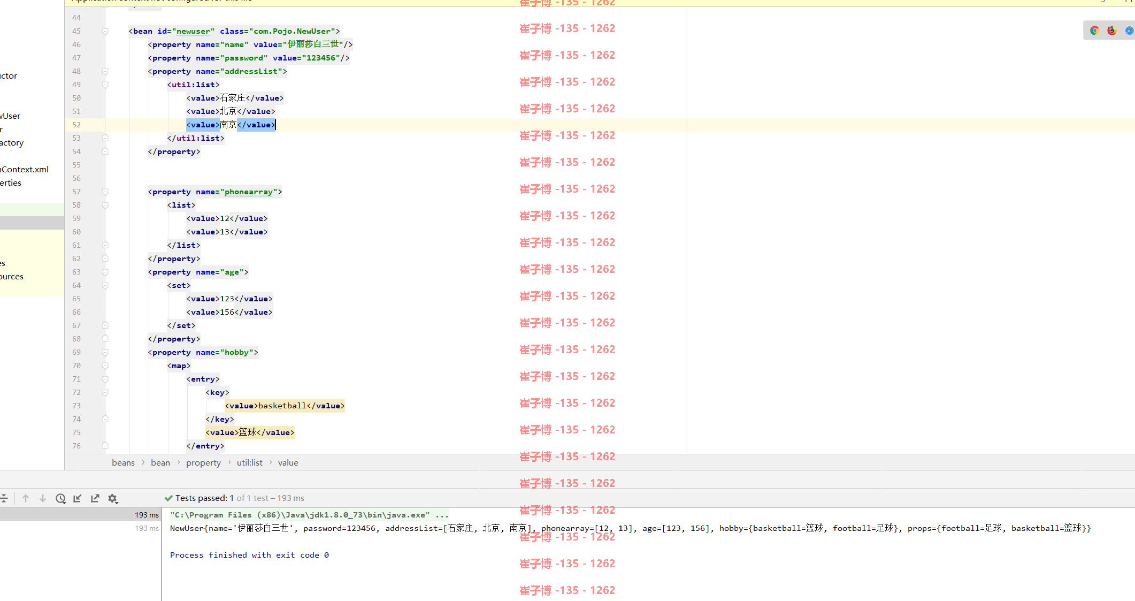Click the bean id="newuser" declaration line
The height and width of the screenshot is (601, 1135).
click(234, 31)
